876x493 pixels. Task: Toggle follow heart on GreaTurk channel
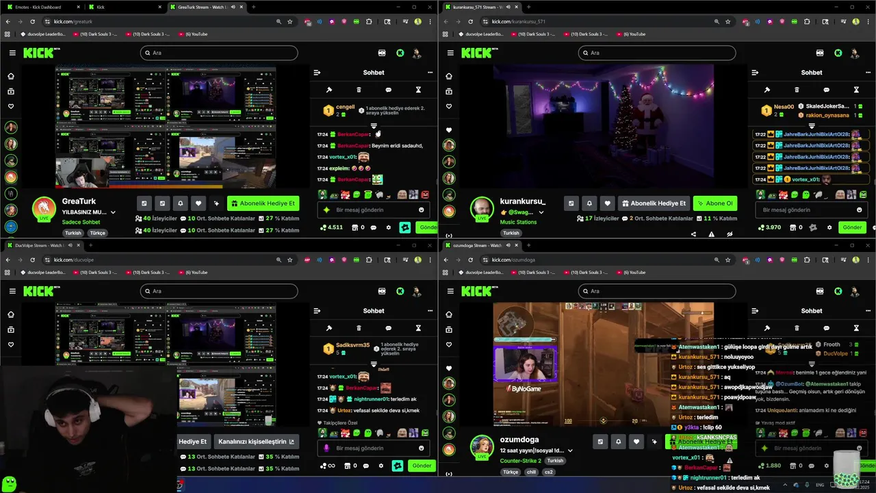coord(198,203)
